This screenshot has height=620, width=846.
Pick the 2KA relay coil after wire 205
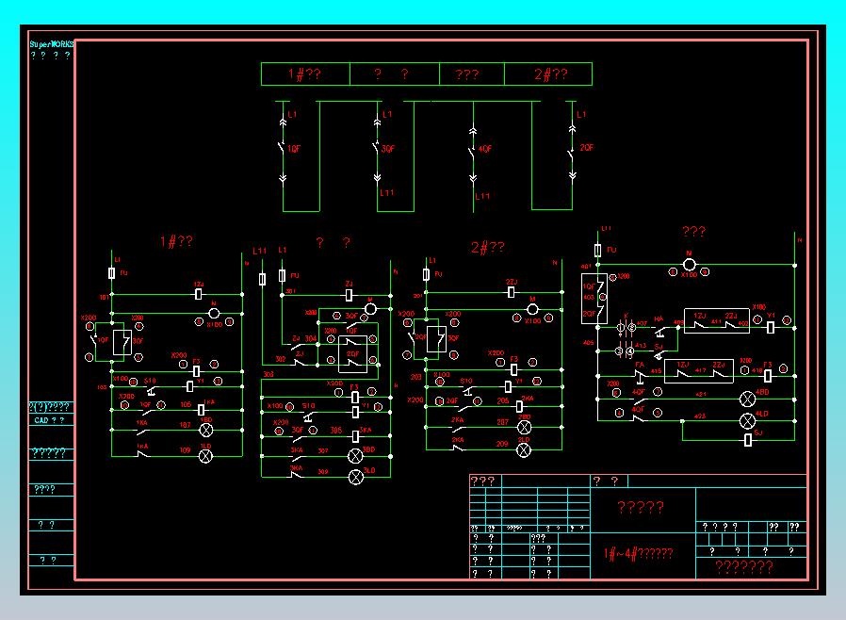[519, 406]
